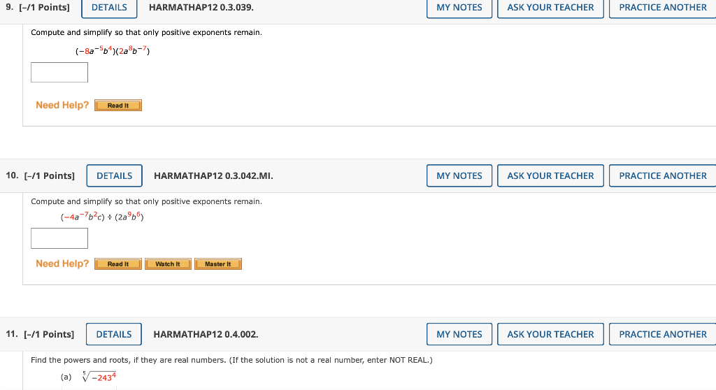Open DETAILS for question 11

point(114,334)
